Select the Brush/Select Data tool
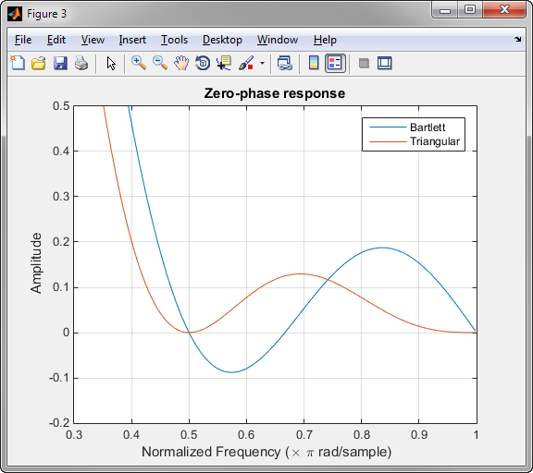 tap(246, 63)
